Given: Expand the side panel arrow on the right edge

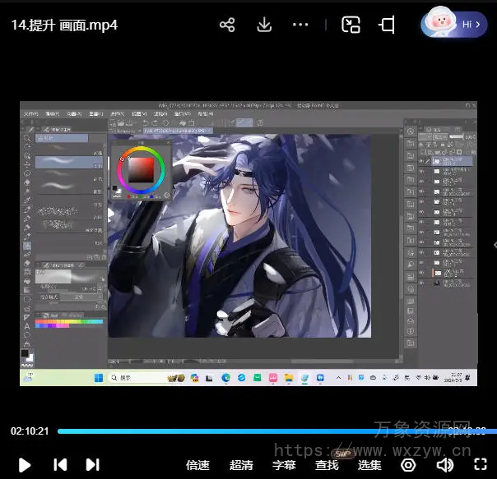Looking at the screenshot, I should click(x=494, y=244).
